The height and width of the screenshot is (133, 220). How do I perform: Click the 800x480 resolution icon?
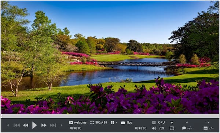[x=92, y=122]
